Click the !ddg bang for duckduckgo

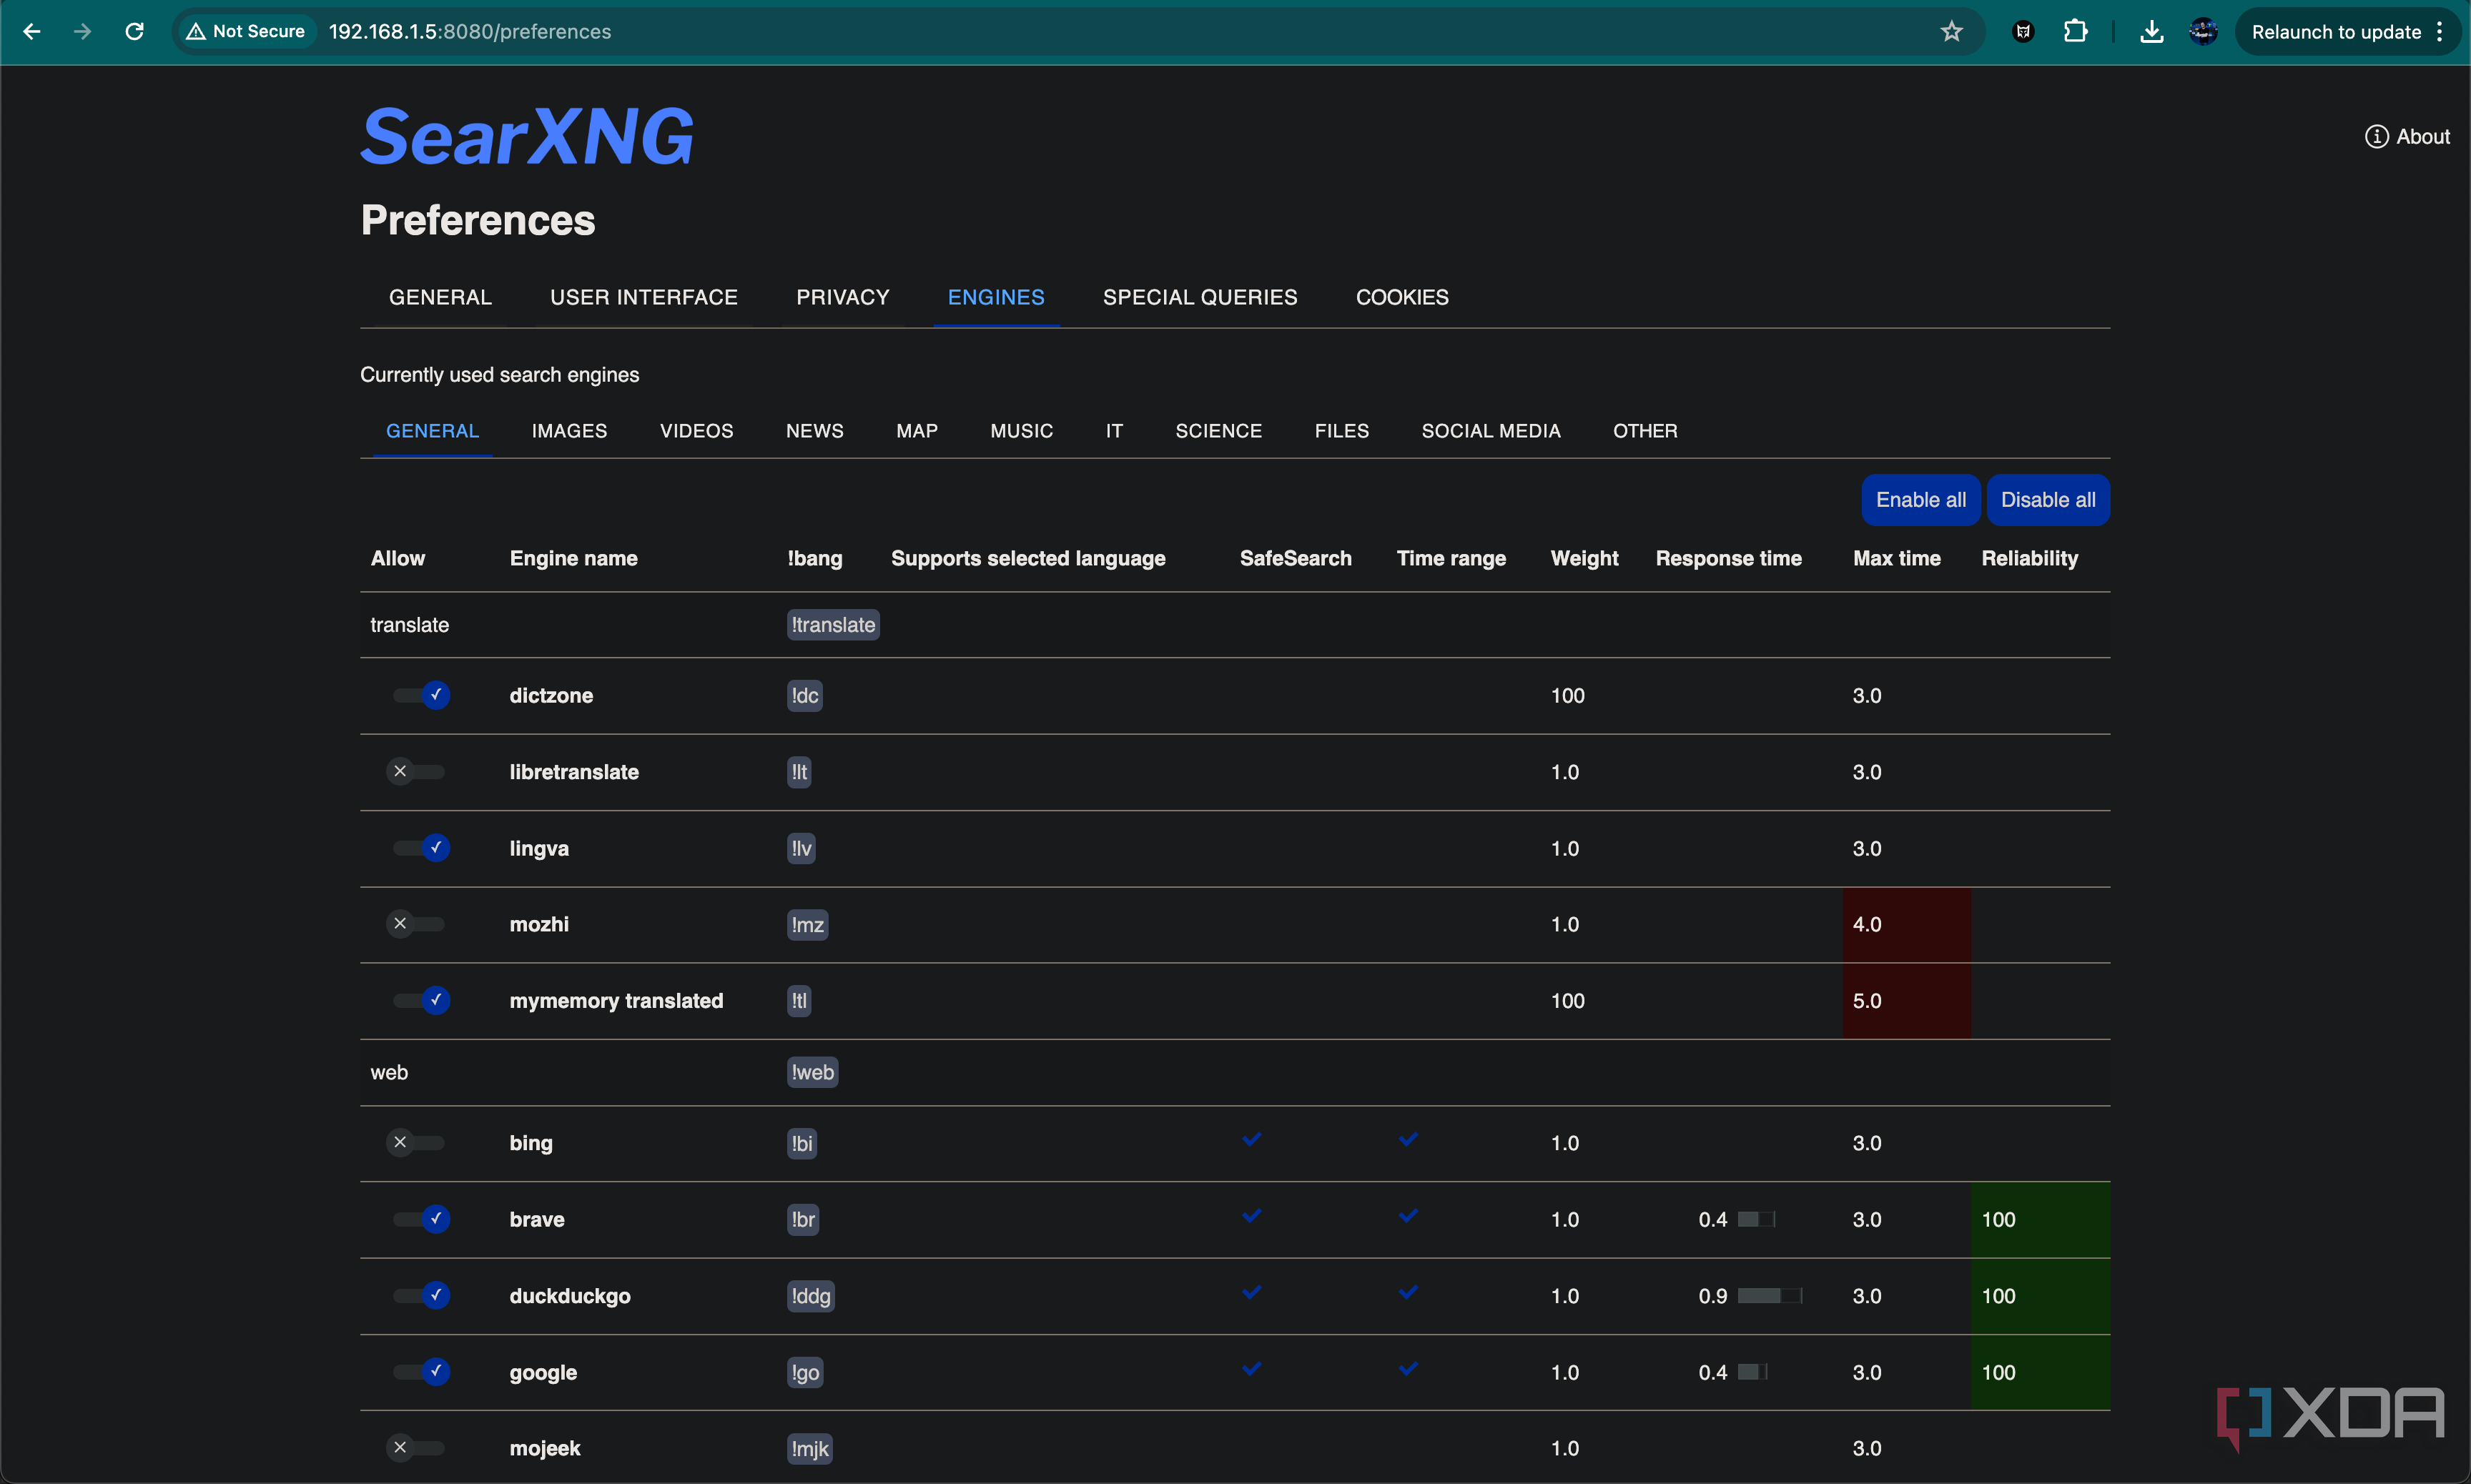click(x=810, y=1296)
